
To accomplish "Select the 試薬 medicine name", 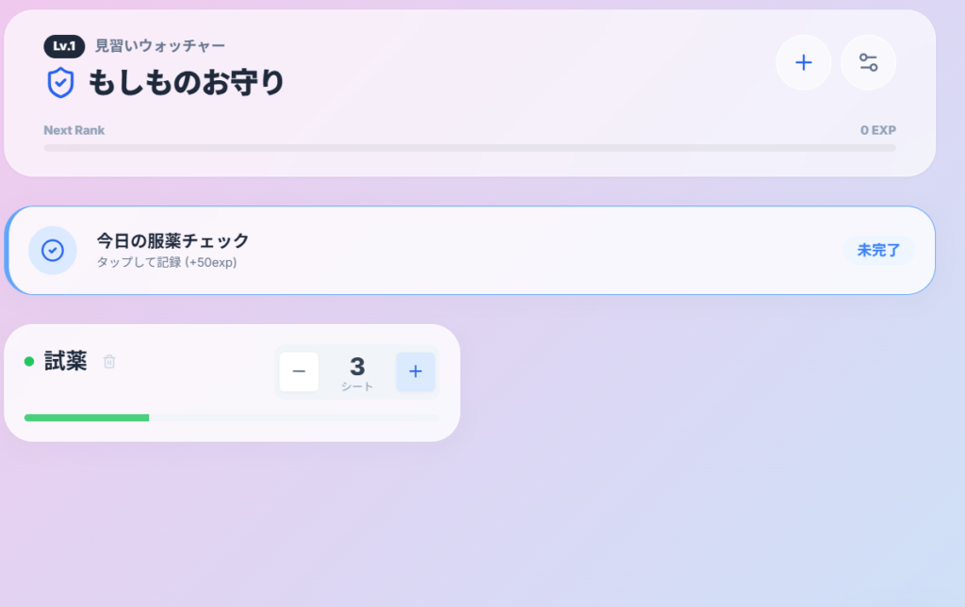I will tap(66, 361).
